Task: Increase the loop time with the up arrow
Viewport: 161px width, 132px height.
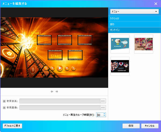Action: click(104, 114)
